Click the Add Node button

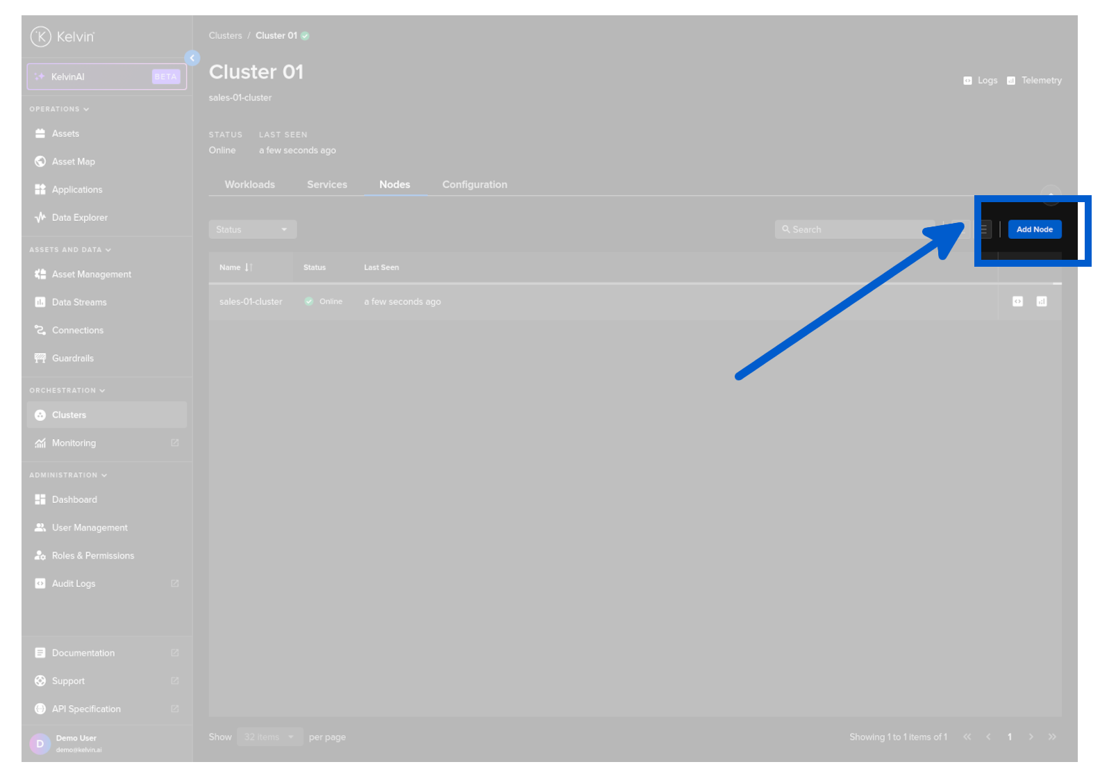tap(1034, 229)
